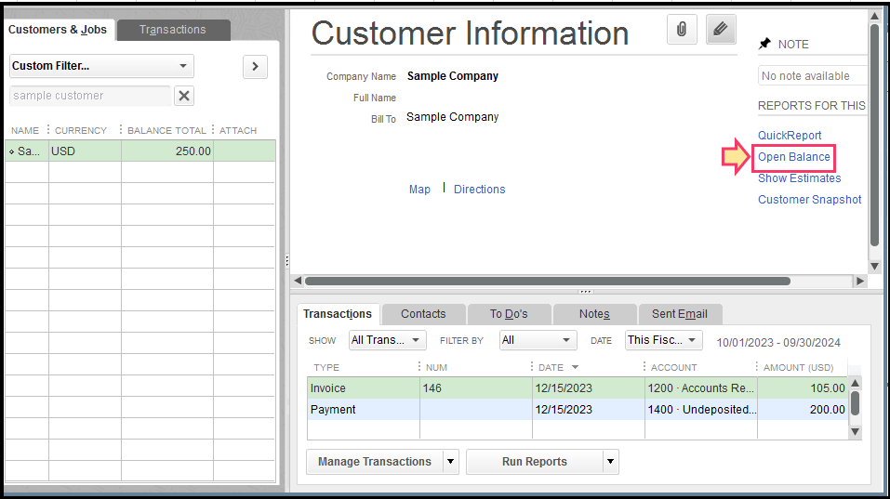Open the DATE This Fiscal dropdown
Image resolution: width=890 pixels, height=499 pixels.
pos(663,340)
